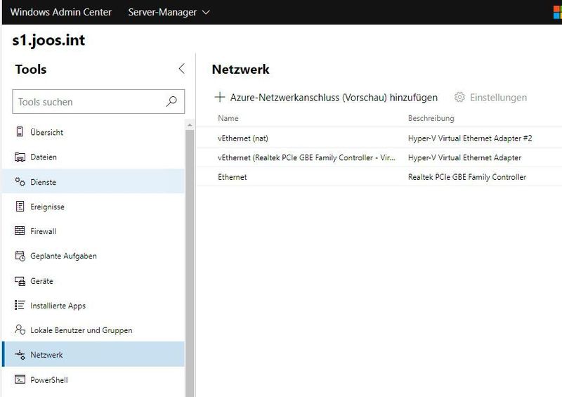Click the Übersicht overview icon
Viewport: 562px width, 397px height.
(x=20, y=131)
